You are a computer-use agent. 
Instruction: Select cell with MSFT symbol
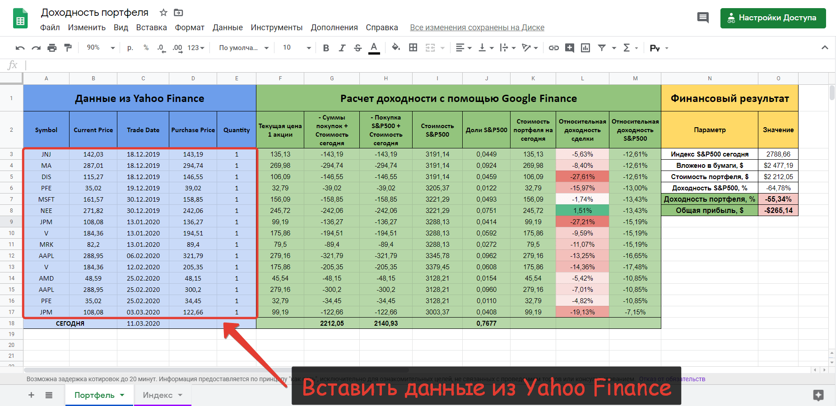(x=46, y=199)
